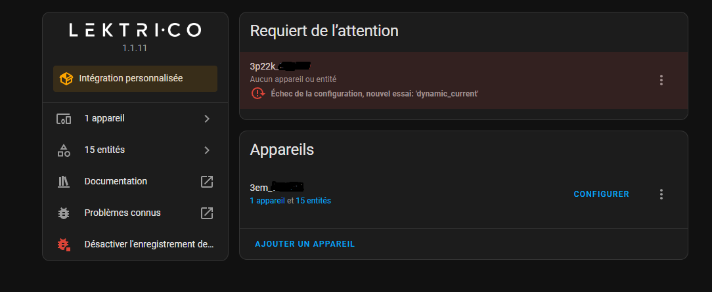This screenshot has width=712, height=292.
Task: Click AJOUTER UN APPAREIL button
Action: (305, 244)
